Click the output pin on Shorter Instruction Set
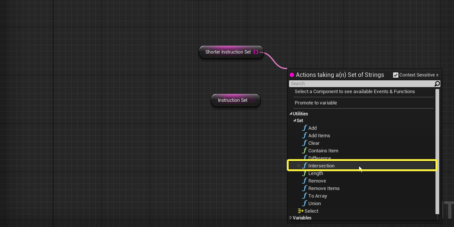 point(256,52)
